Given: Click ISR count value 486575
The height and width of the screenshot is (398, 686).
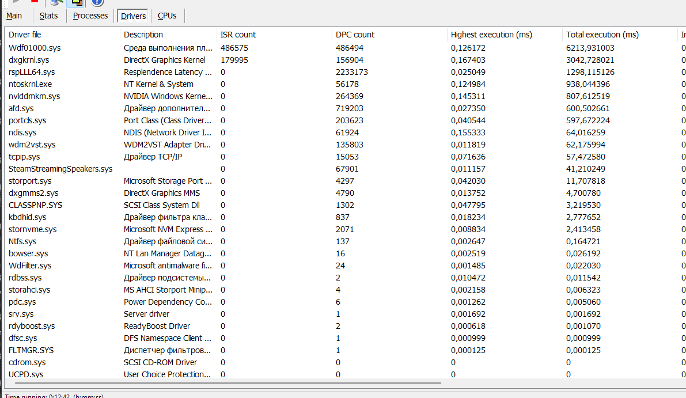Looking at the screenshot, I should coord(234,48).
